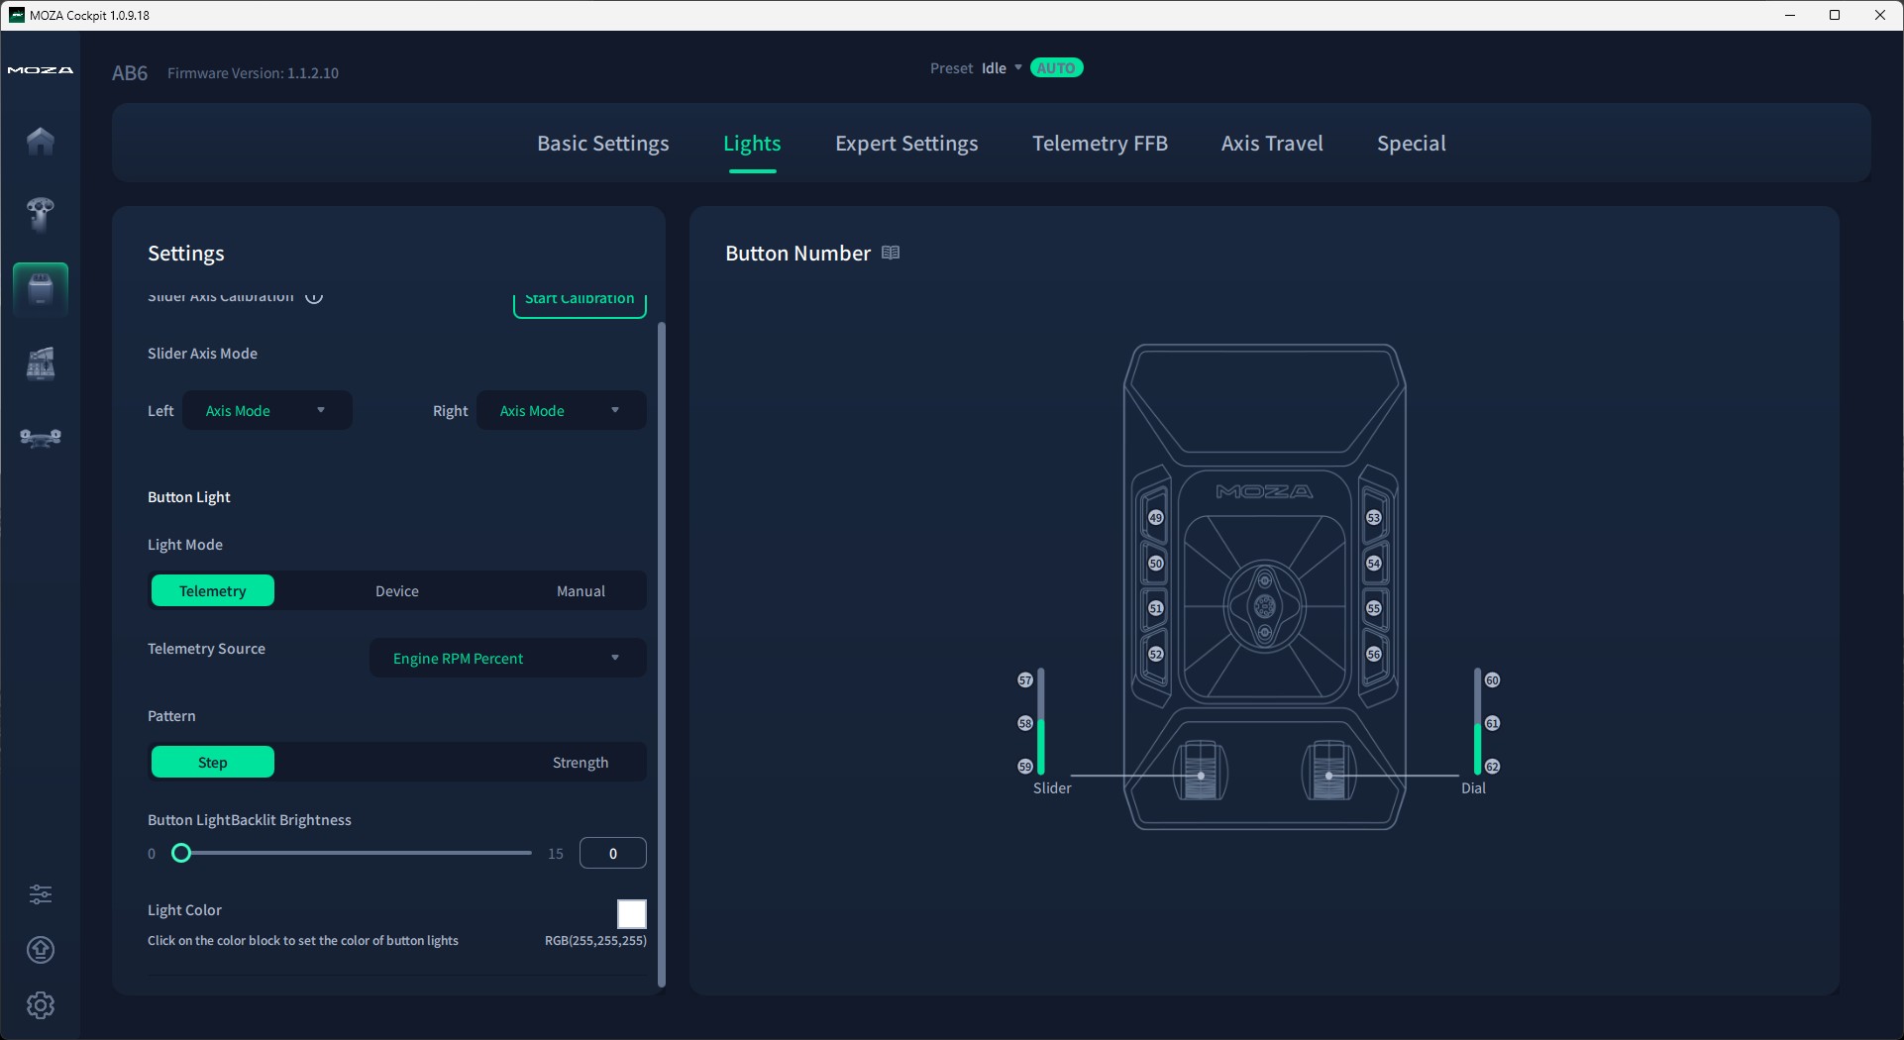Image resolution: width=1904 pixels, height=1040 pixels.
Task: Open the preset sliders icon in sidebar
Action: (41, 894)
